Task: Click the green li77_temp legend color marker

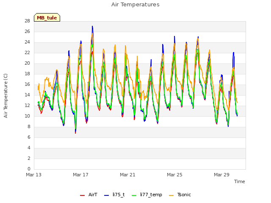Action: (134, 195)
